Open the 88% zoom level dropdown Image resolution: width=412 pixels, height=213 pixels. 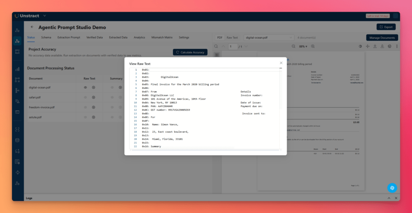pos(303,47)
